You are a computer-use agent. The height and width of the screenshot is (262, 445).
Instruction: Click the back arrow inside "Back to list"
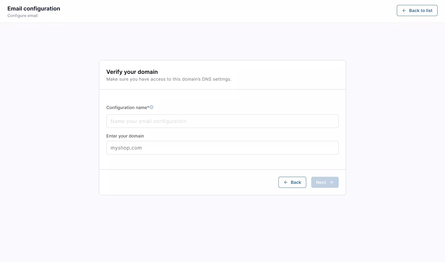[404, 10]
